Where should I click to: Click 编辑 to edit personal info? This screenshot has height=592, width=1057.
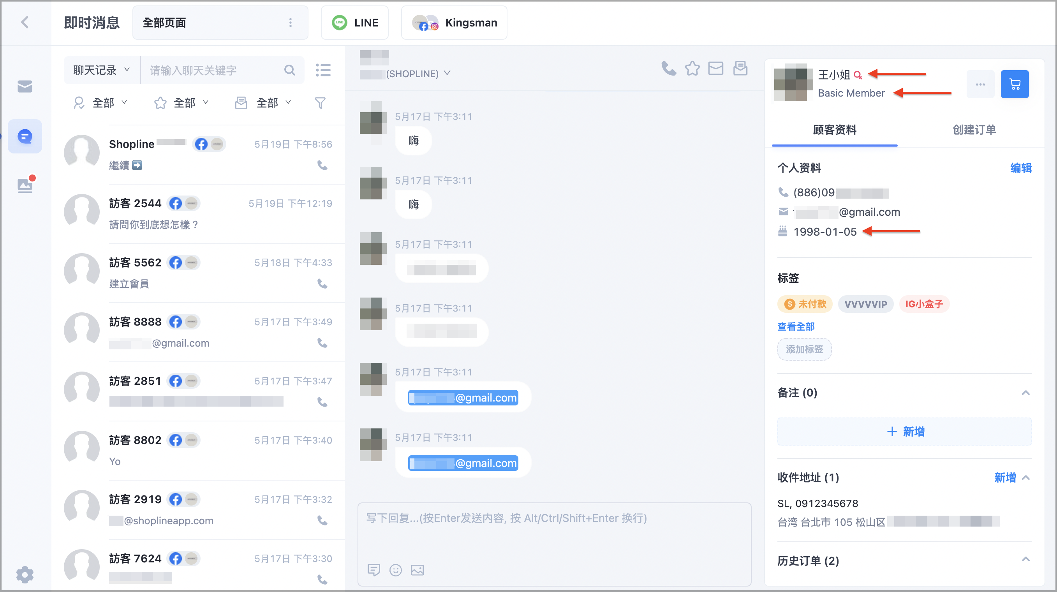coord(1021,168)
